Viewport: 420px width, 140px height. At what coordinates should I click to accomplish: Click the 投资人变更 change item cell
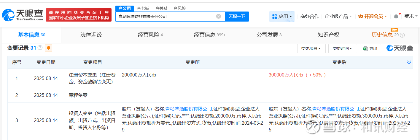coord(92,120)
